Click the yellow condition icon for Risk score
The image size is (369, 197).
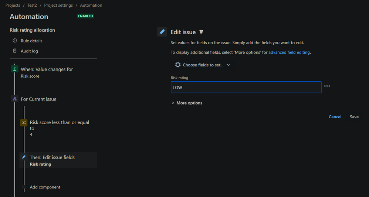point(24,123)
